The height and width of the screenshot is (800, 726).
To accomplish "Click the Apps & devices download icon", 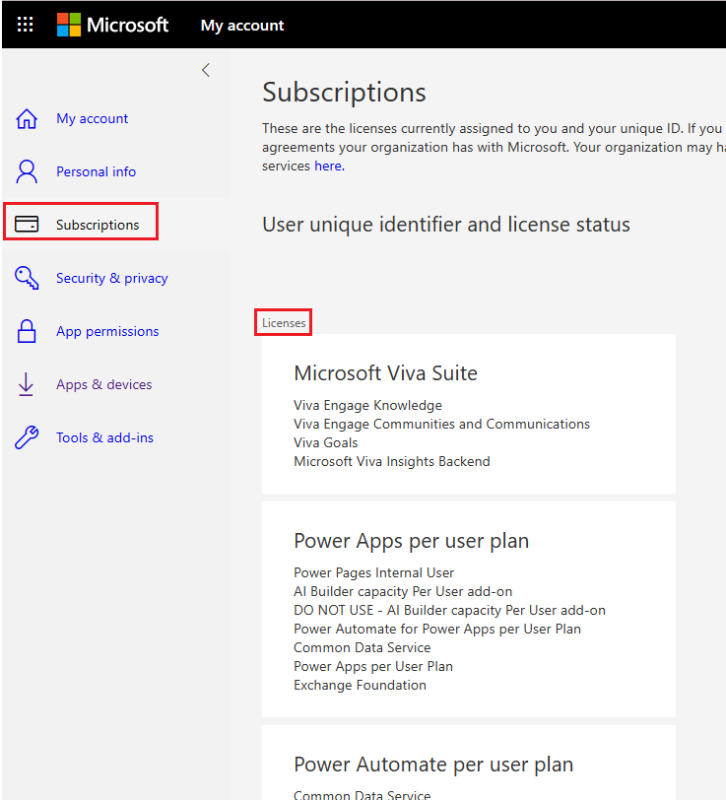I will pos(27,384).
